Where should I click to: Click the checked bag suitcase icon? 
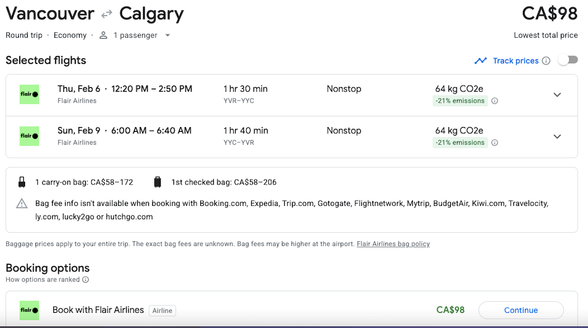pos(157,182)
